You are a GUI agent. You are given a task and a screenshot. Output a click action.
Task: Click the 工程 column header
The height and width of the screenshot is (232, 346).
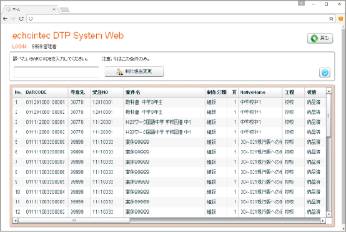(294, 93)
